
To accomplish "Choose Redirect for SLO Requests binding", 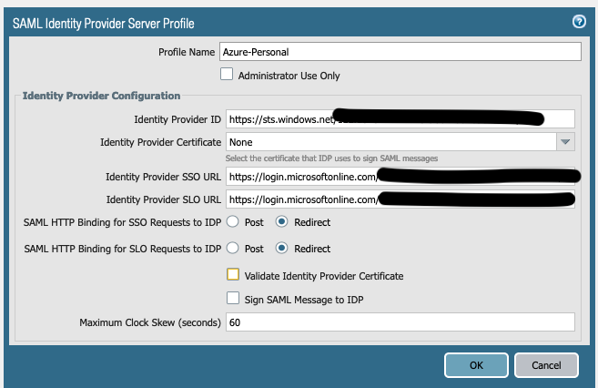I will [x=282, y=248].
